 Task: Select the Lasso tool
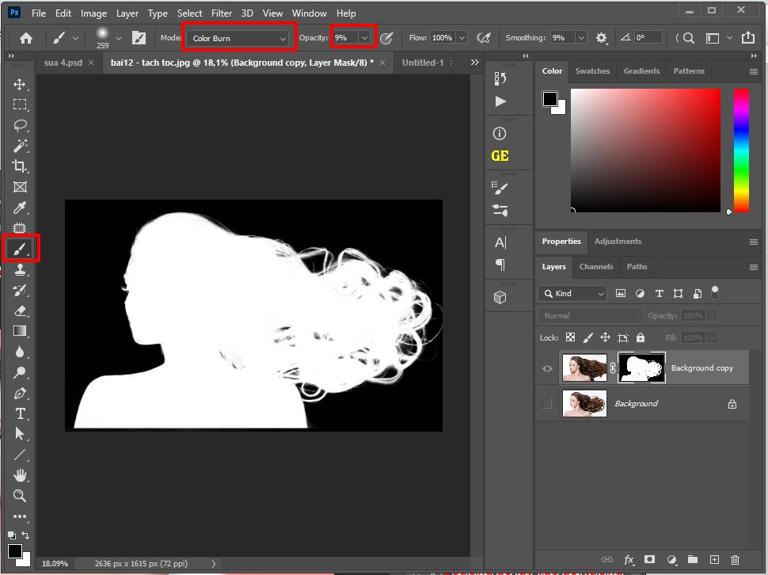pos(21,125)
